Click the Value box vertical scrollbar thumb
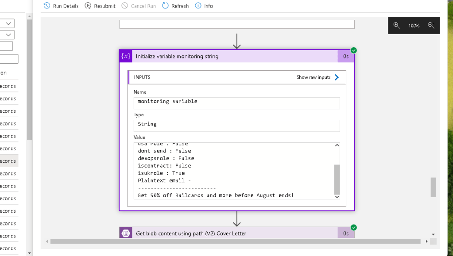Image resolution: width=453 pixels, height=256 pixels. 337,180
